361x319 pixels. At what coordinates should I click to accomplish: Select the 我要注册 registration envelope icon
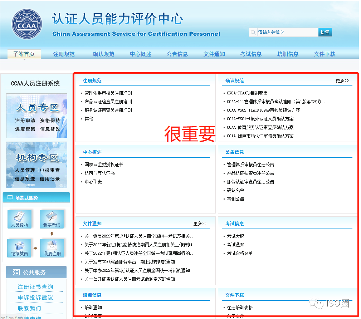pyautogui.click(x=52, y=248)
